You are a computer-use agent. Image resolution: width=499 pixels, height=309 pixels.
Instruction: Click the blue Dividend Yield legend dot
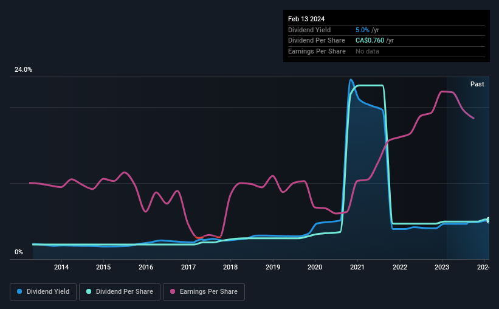pos(19,291)
